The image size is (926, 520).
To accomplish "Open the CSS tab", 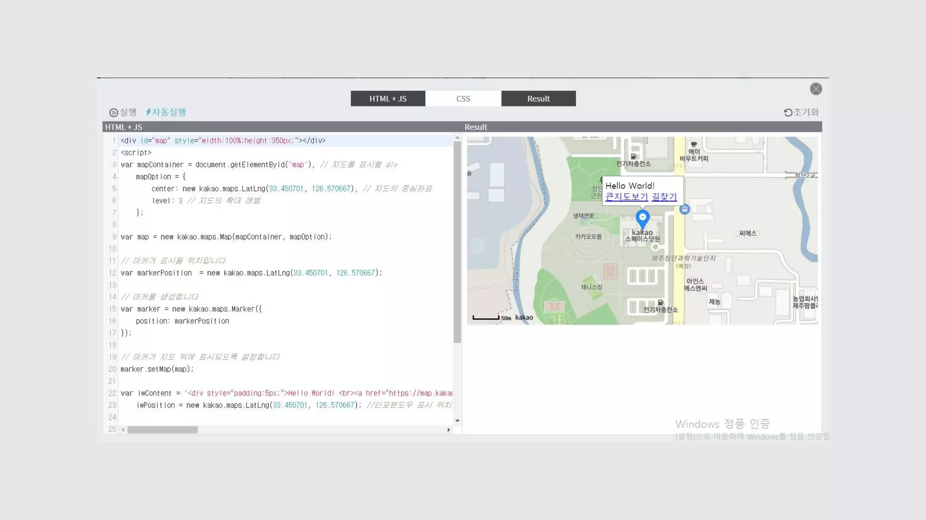I will pos(463,98).
